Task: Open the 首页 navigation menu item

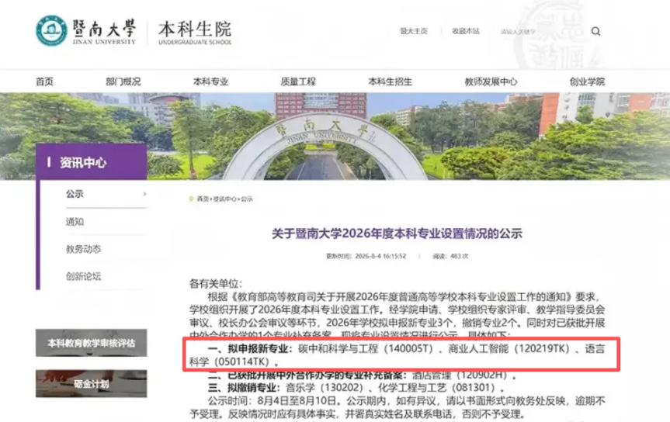Action: coord(44,81)
